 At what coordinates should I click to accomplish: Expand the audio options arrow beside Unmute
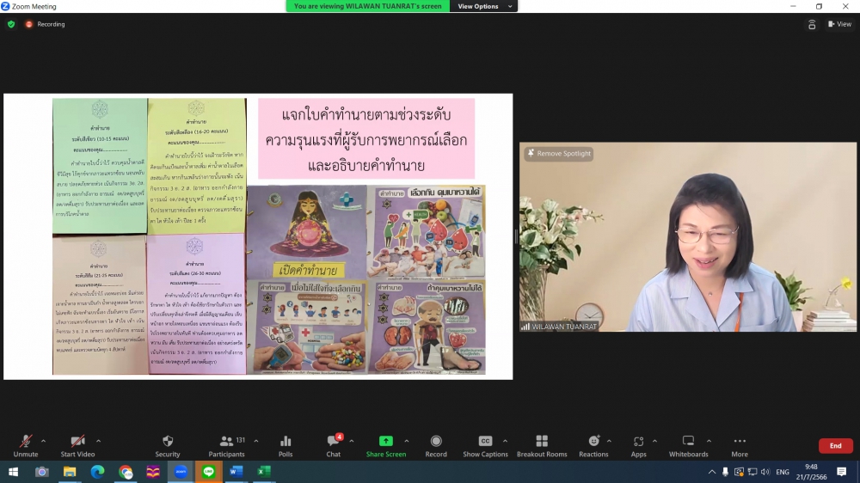point(44,441)
